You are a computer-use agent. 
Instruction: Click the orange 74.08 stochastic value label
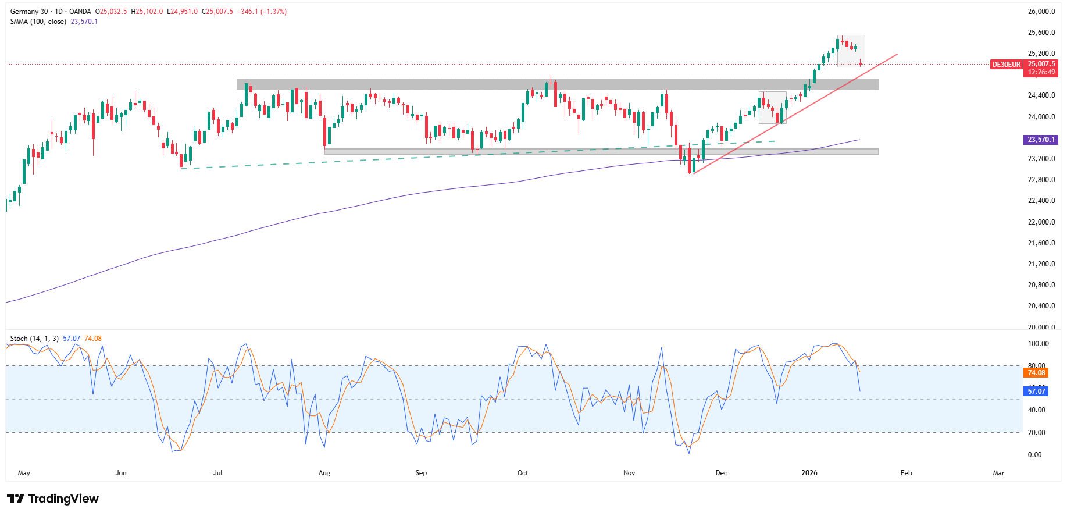(x=1036, y=373)
